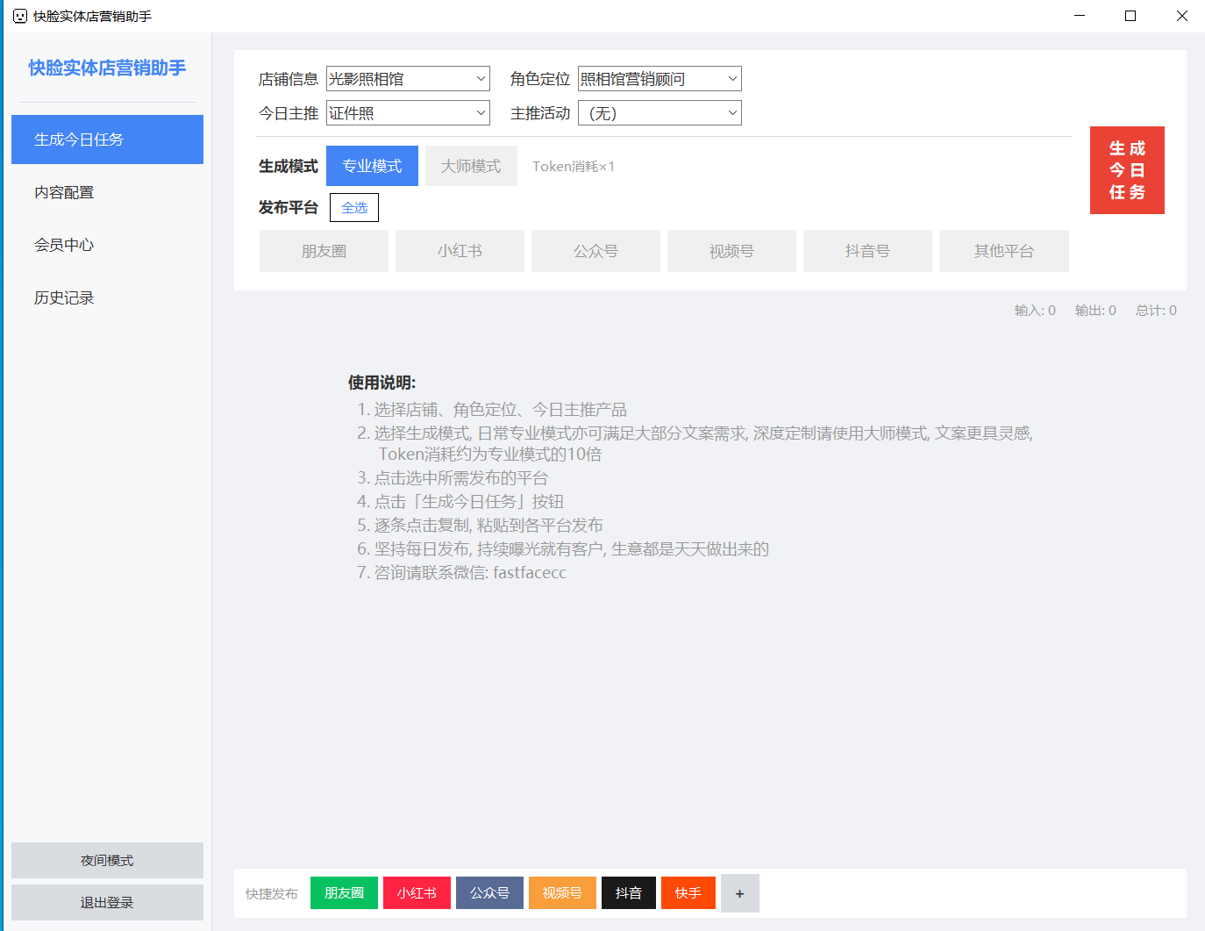Screen dimensions: 1205x931
Task: Click the 退出登录 button
Action: [107, 902]
